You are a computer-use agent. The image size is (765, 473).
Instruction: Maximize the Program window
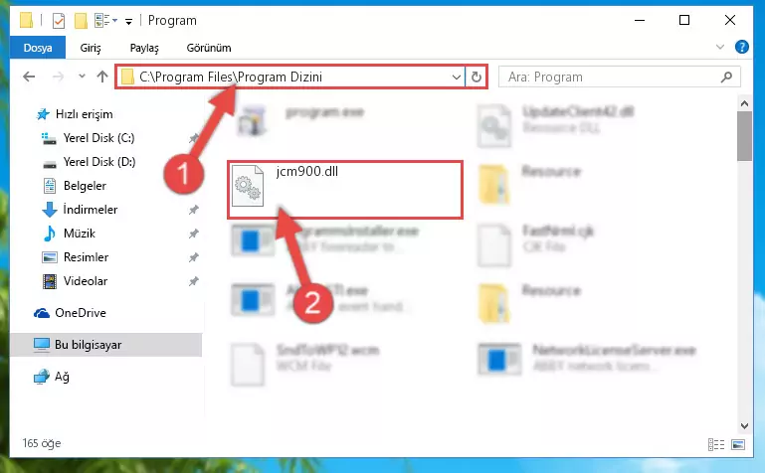(x=684, y=20)
